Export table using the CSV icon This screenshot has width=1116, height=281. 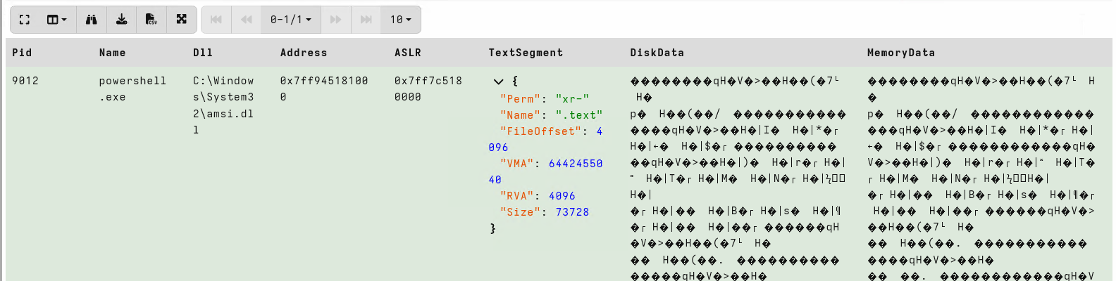click(x=151, y=20)
